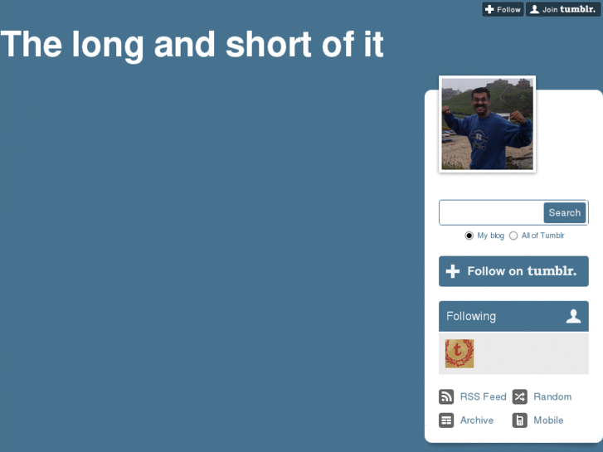This screenshot has width=603, height=452.
Task: Select the All of Tumblr radio button
Action: [x=513, y=236]
